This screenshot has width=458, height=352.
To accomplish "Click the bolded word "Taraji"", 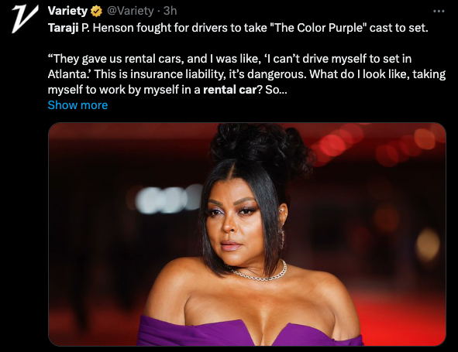I will click(x=63, y=28).
